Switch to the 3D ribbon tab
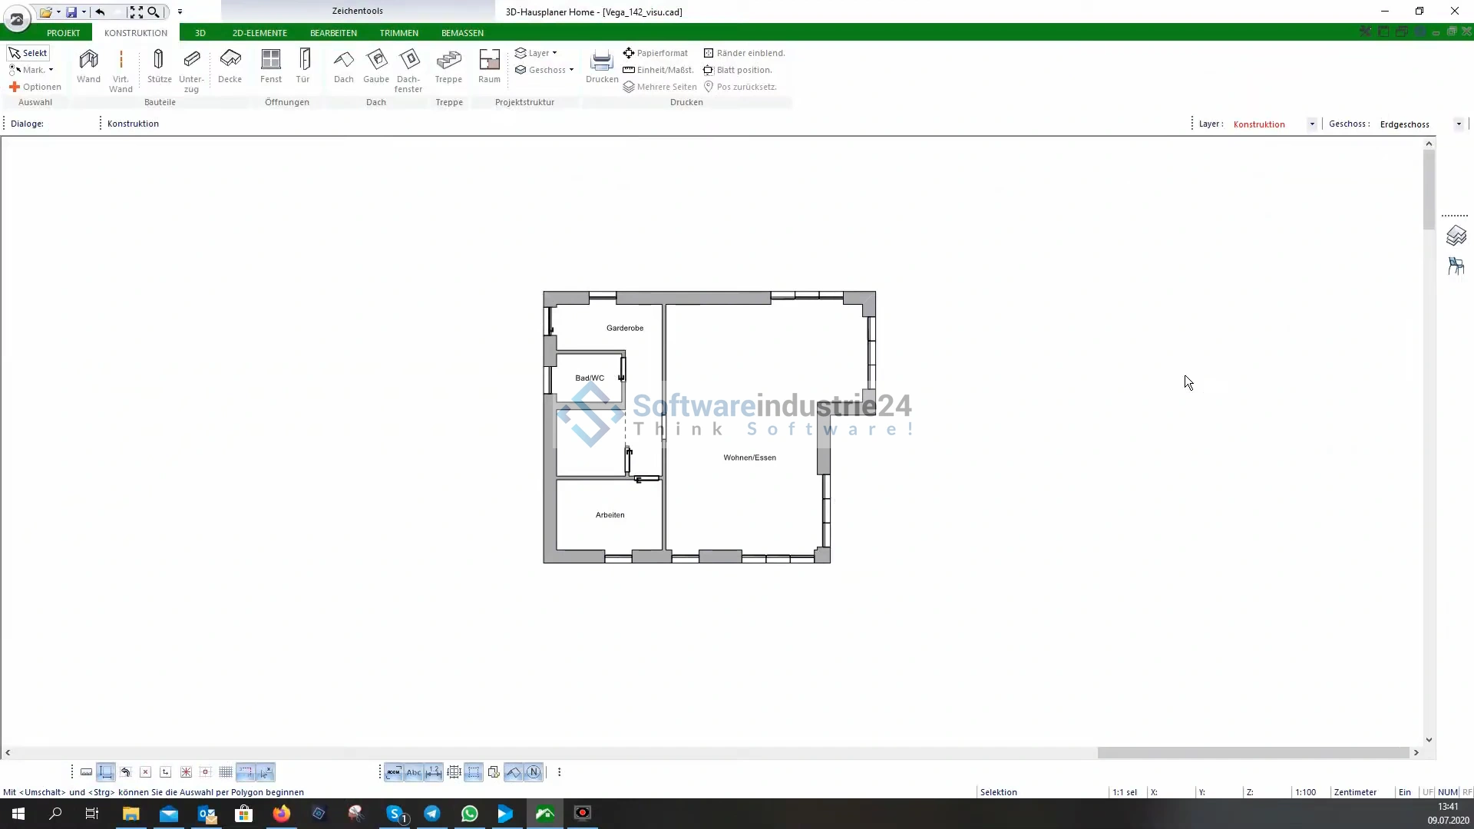This screenshot has width=1474, height=829. pos(200,33)
